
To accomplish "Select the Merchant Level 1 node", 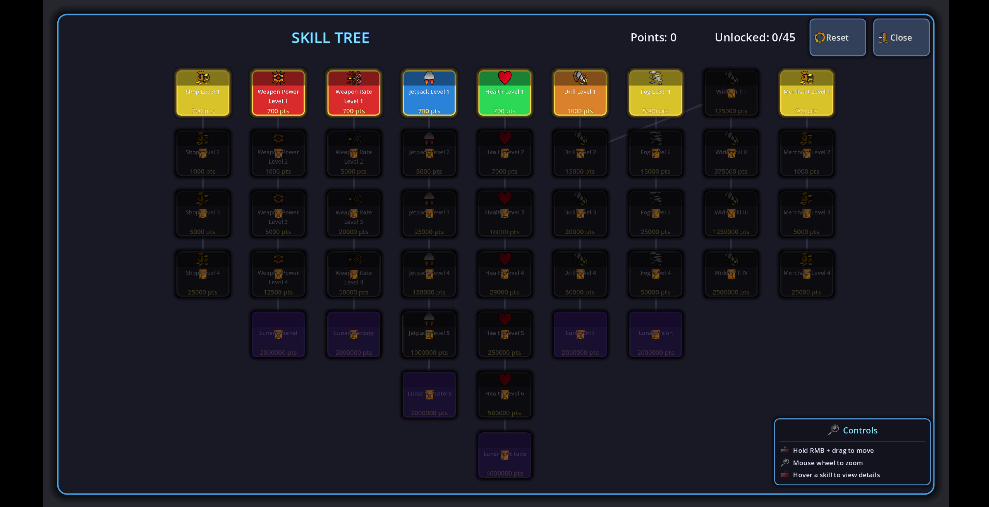I will (x=806, y=93).
